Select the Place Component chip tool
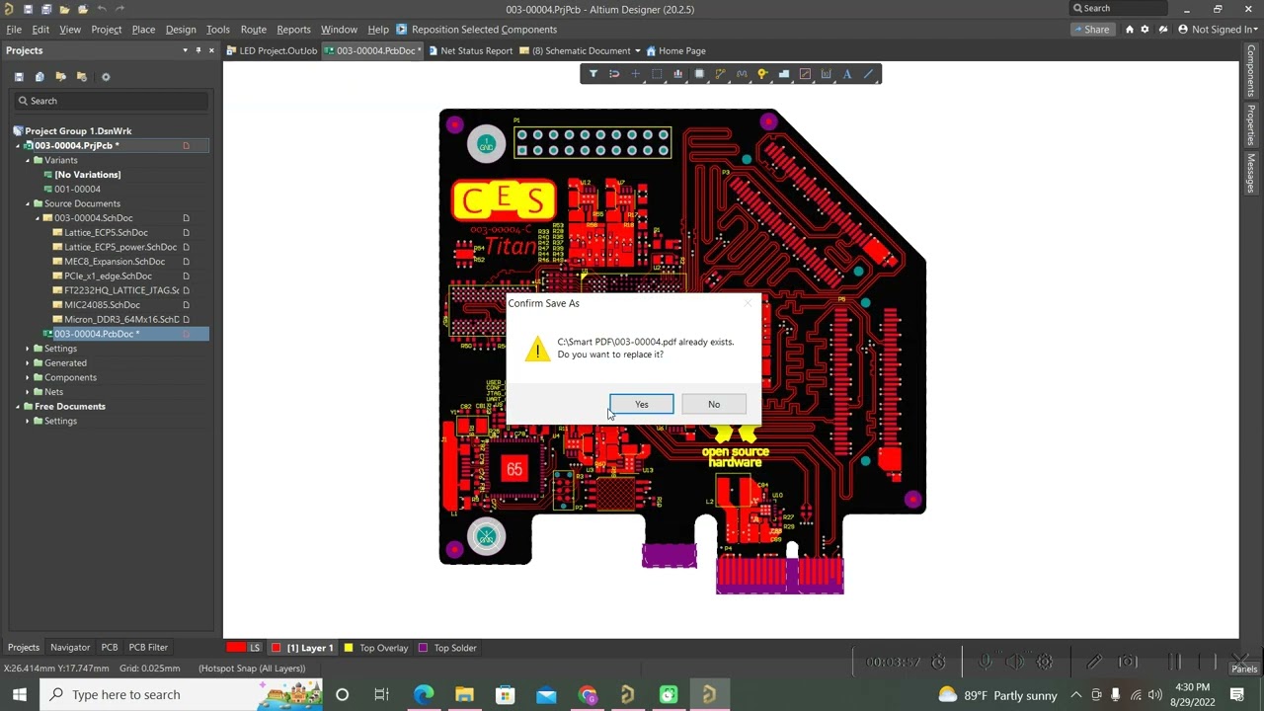 (699, 74)
